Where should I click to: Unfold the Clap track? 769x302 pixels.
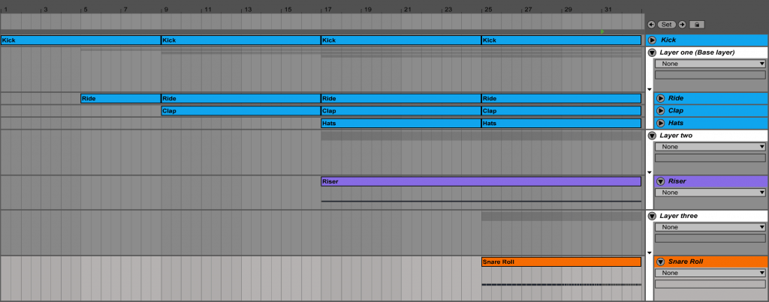pyautogui.click(x=661, y=111)
